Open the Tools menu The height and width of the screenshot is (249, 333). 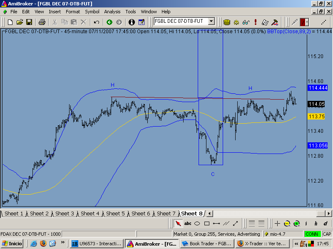pyautogui.click(x=131, y=12)
